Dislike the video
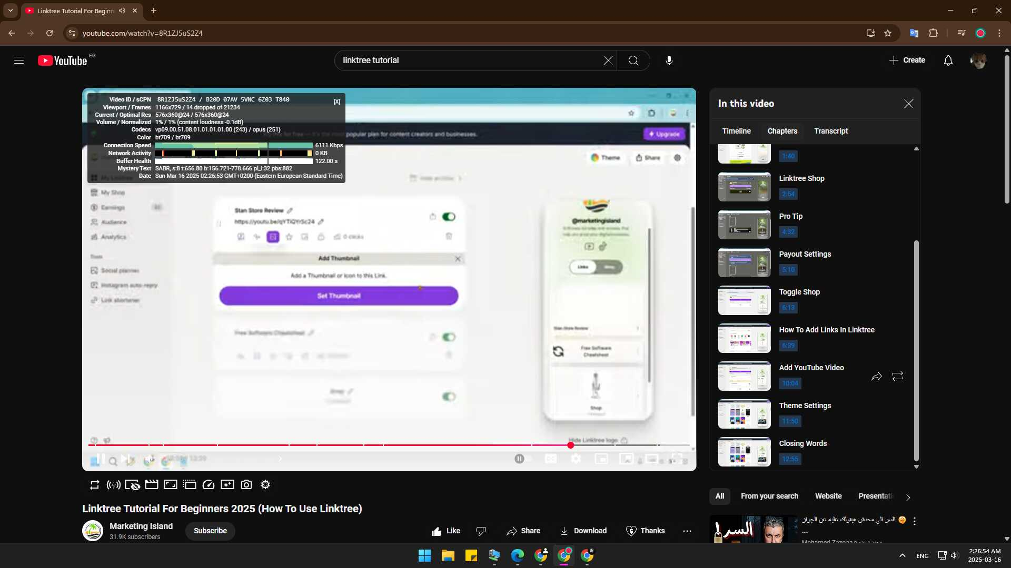This screenshot has height=568, width=1011. click(481, 531)
